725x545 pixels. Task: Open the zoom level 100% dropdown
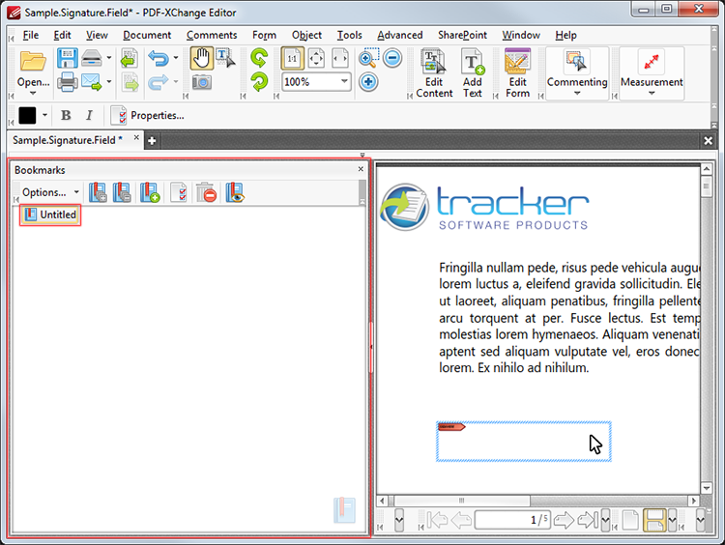click(344, 81)
